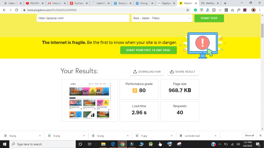Open the taskbar clock showing 1:31 PM
Image resolution: width=264 pixels, height=148 pixels.
coord(247,144)
